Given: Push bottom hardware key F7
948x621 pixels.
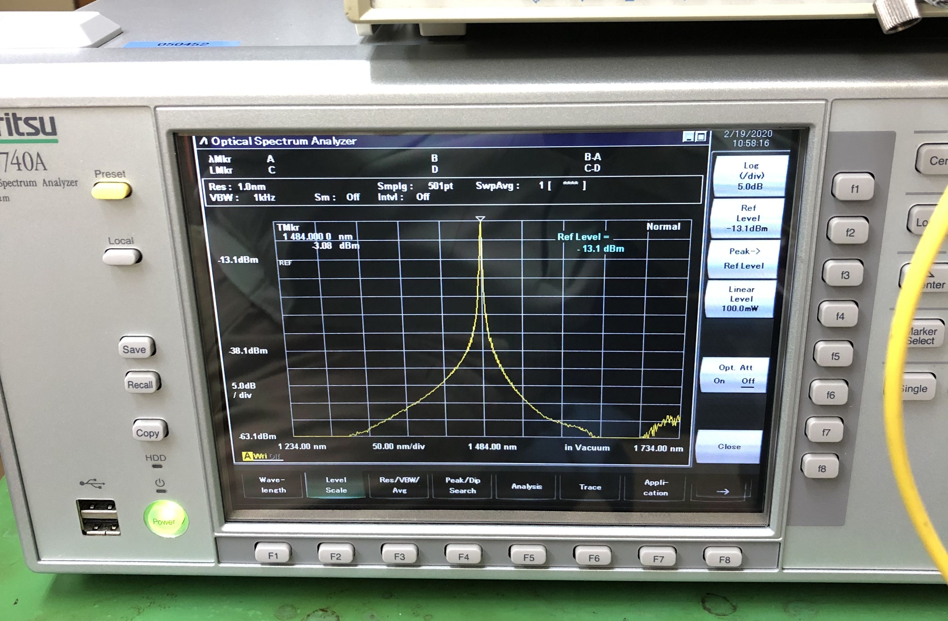Looking at the screenshot, I should click(x=658, y=557).
